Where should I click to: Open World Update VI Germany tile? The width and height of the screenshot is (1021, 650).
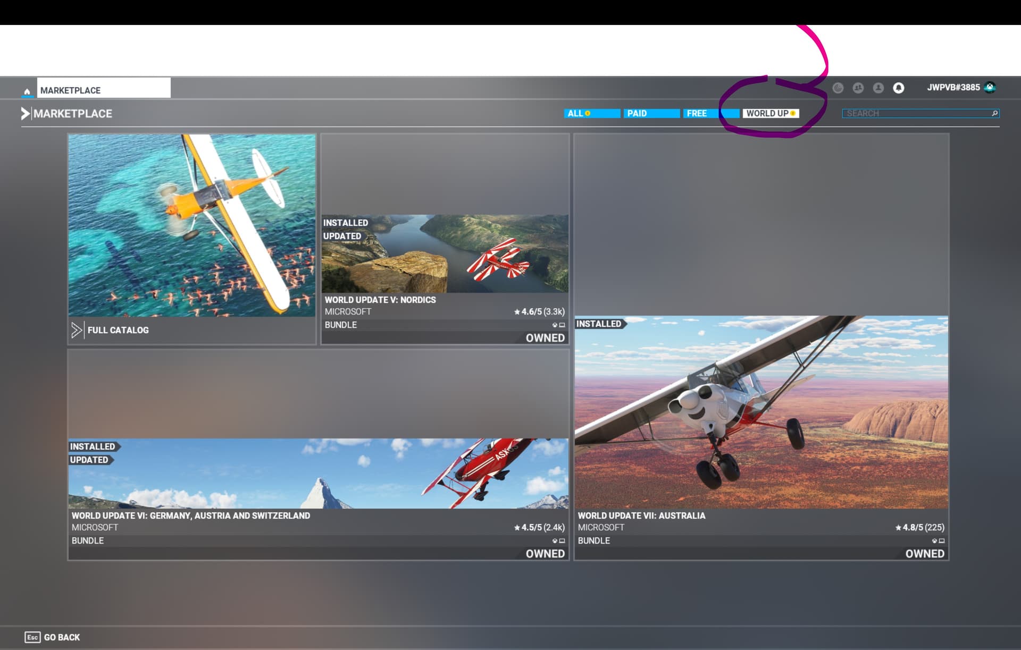(318, 473)
